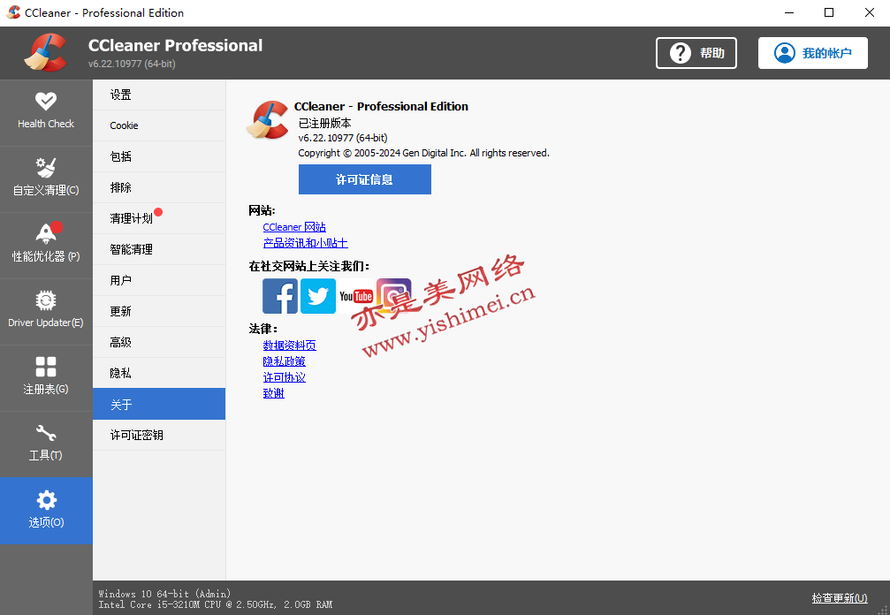Click CCleaner logo in About panel
The image size is (890, 615).
tap(268, 119)
